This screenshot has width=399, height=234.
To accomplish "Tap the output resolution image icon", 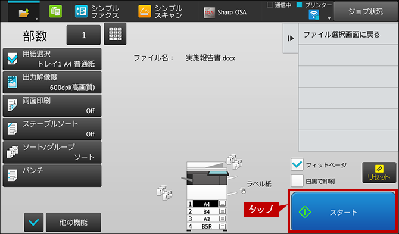I will (x=13, y=82).
